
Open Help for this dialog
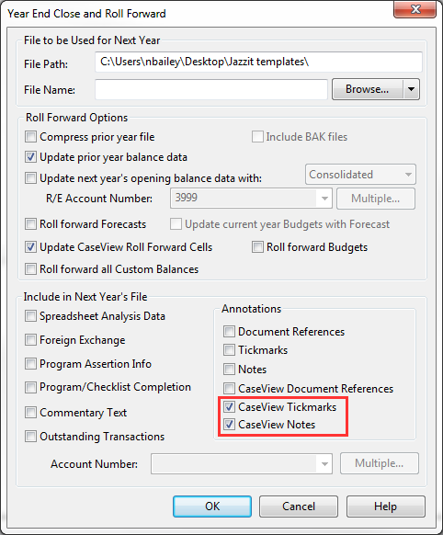click(x=386, y=507)
